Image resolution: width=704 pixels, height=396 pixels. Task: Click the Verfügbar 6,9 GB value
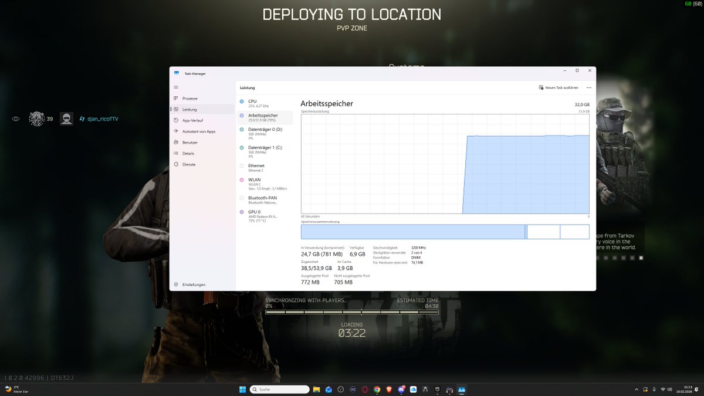(357, 254)
